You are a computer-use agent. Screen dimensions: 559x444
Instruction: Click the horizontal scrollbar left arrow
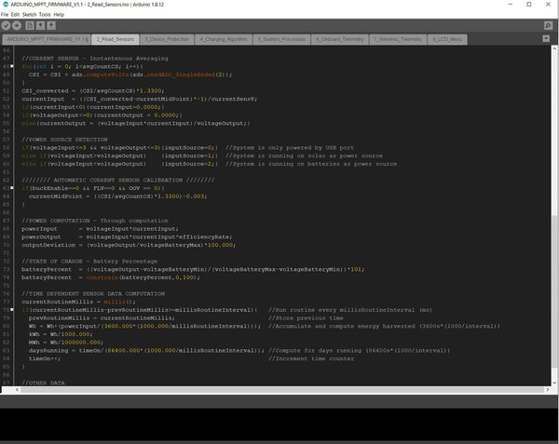(x=17, y=390)
